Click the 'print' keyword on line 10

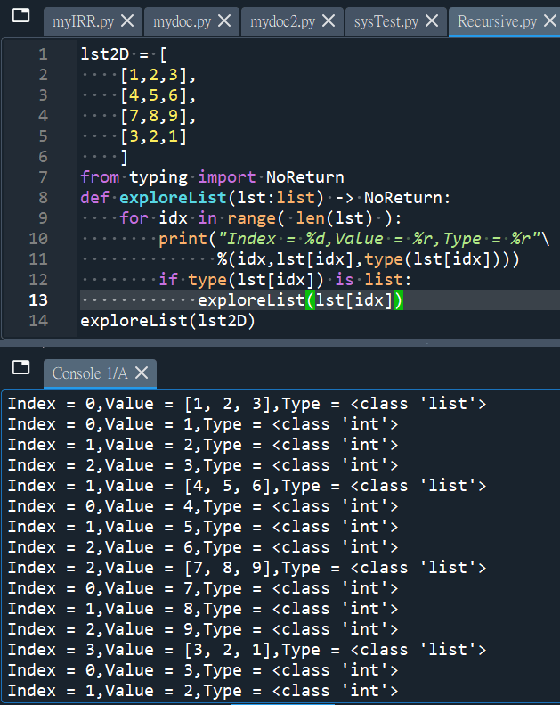183,239
